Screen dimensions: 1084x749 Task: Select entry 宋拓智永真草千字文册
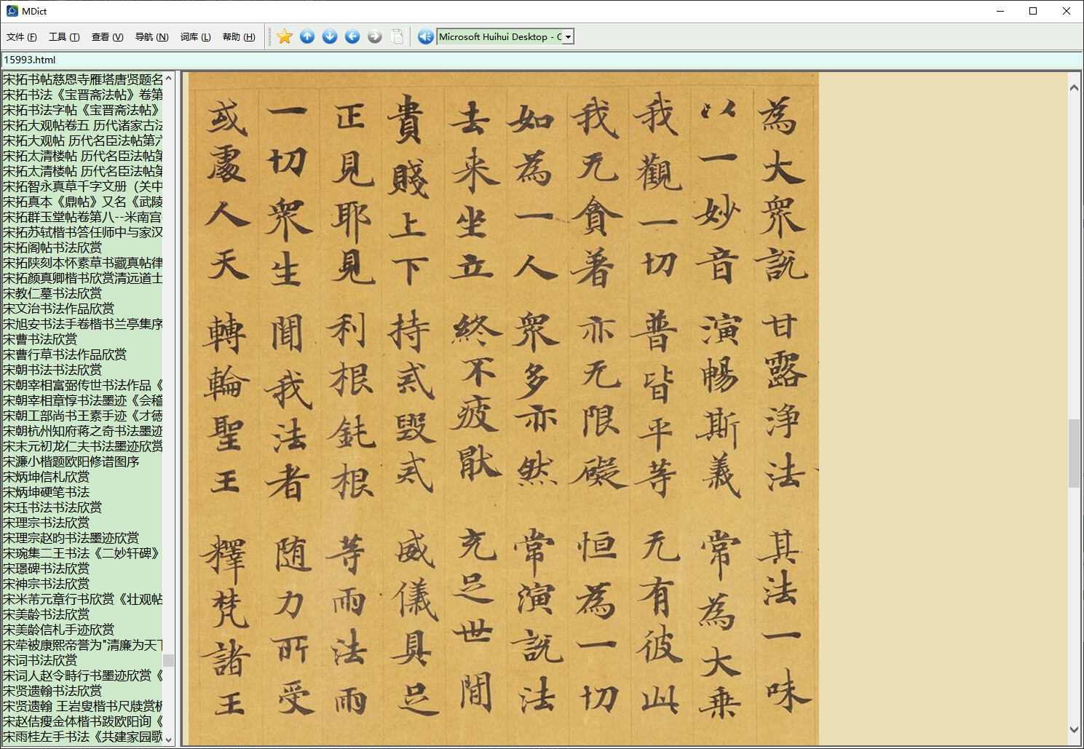pos(82,186)
